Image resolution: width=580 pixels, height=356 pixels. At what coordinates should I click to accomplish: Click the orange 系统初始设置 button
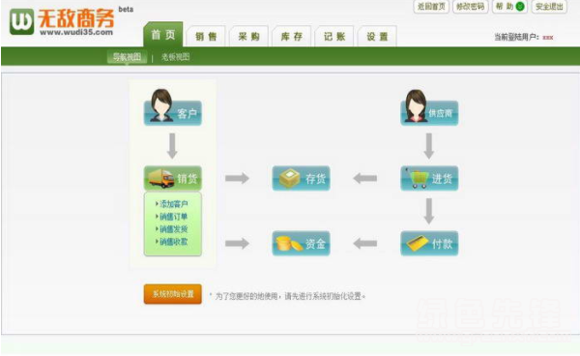tap(173, 294)
